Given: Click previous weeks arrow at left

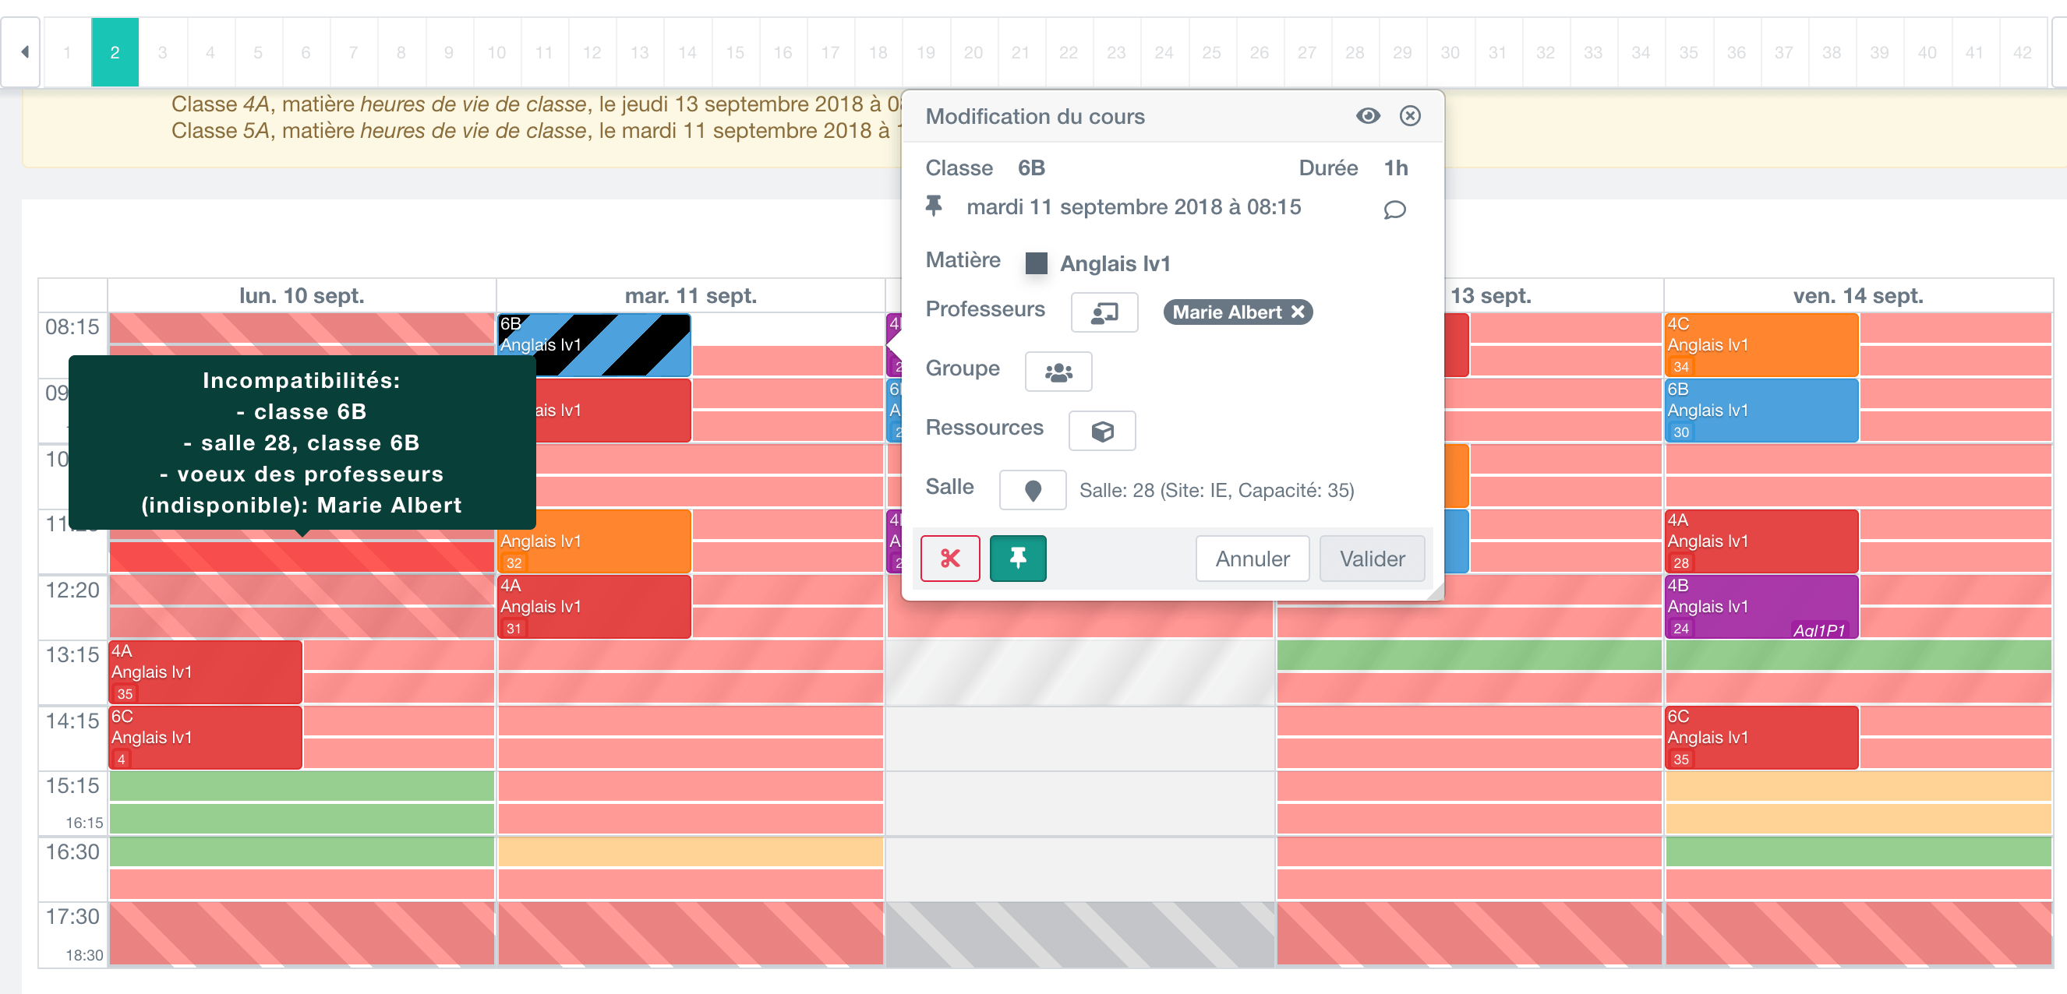Looking at the screenshot, I should [24, 52].
